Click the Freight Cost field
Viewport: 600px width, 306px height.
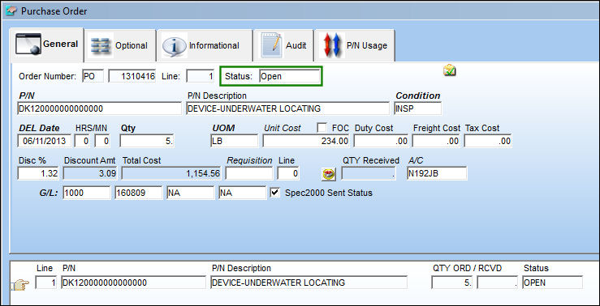coord(436,141)
